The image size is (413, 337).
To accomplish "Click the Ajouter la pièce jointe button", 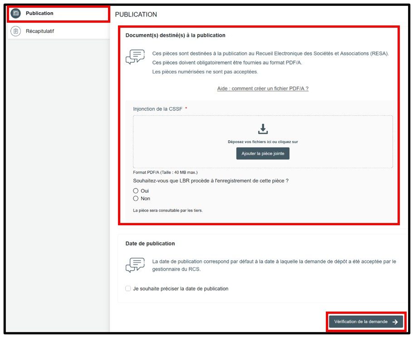I will (x=263, y=154).
